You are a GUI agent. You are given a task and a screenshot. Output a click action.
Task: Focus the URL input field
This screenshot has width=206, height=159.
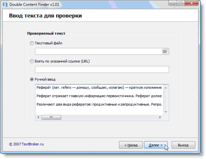(x=102, y=69)
